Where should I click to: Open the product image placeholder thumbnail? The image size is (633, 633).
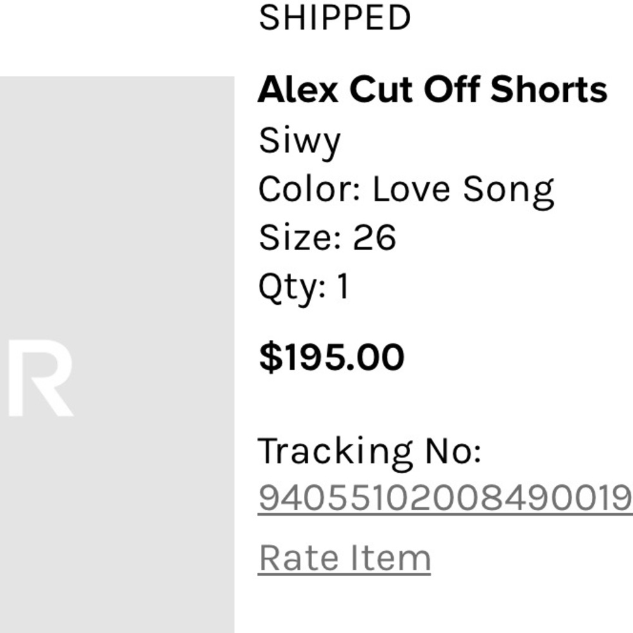(x=118, y=354)
